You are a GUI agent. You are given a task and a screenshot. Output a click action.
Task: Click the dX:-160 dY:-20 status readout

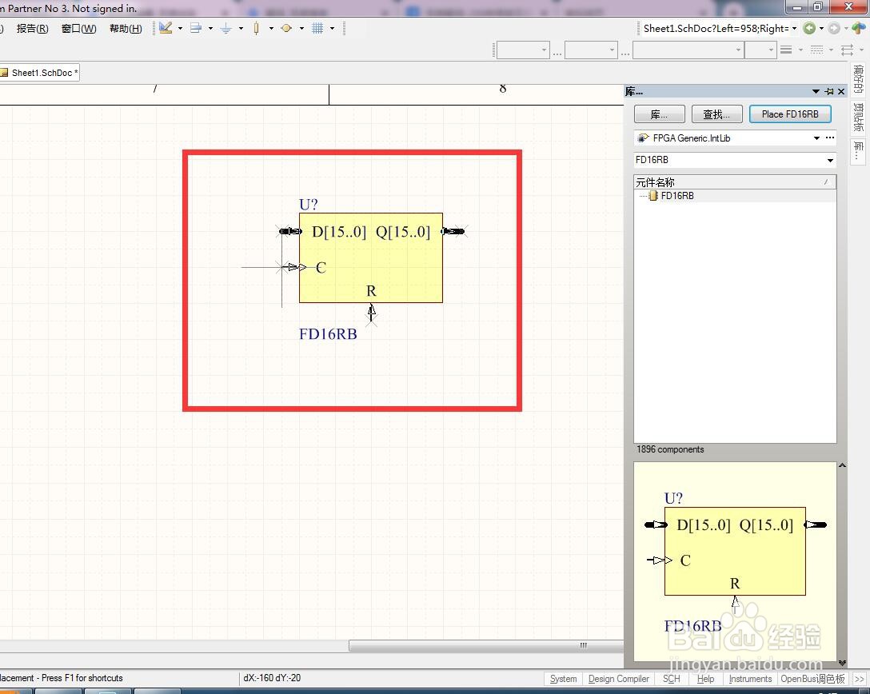point(272,678)
